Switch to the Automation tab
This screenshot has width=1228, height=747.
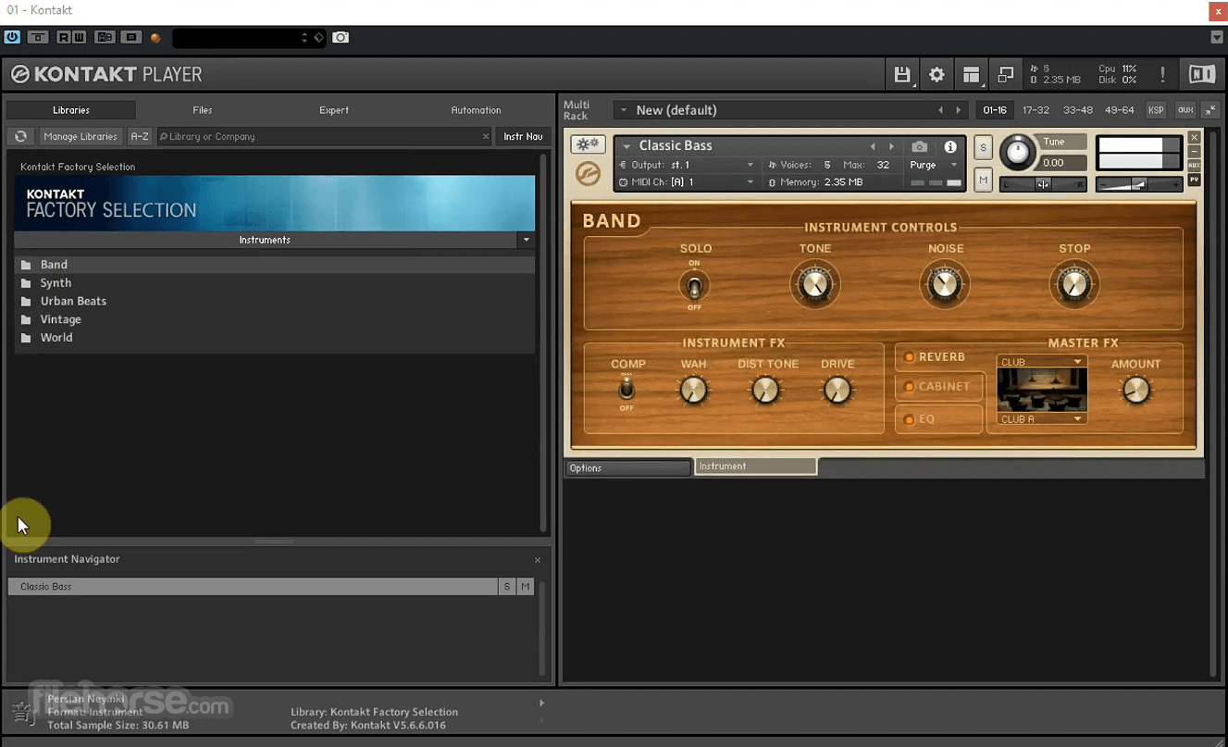point(476,110)
